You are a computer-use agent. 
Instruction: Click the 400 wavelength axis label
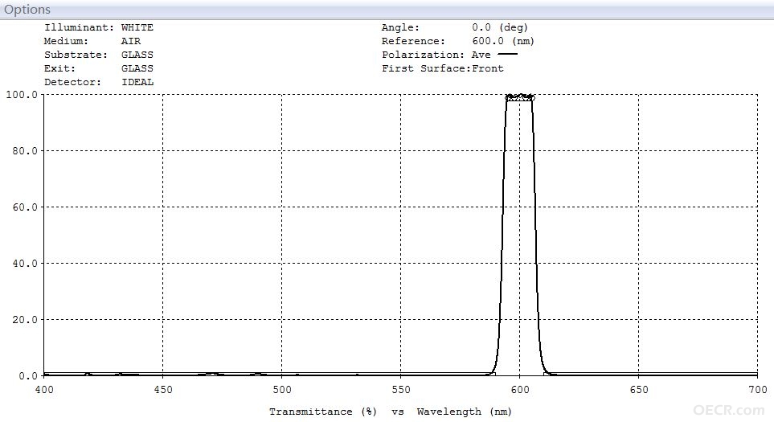pos(44,390)
